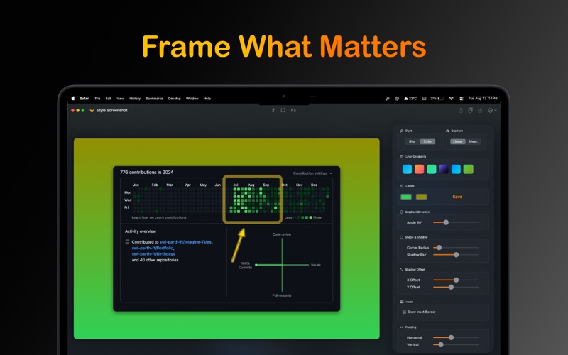
Task: Click the Learn how we count contributions link
Action: (159, 217)
